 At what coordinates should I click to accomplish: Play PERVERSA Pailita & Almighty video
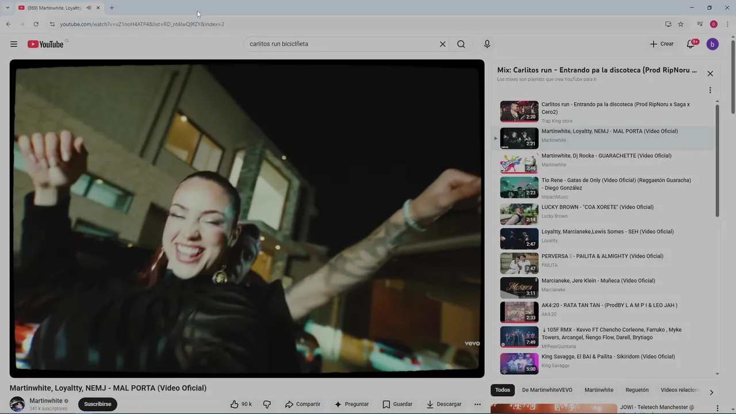602,263
